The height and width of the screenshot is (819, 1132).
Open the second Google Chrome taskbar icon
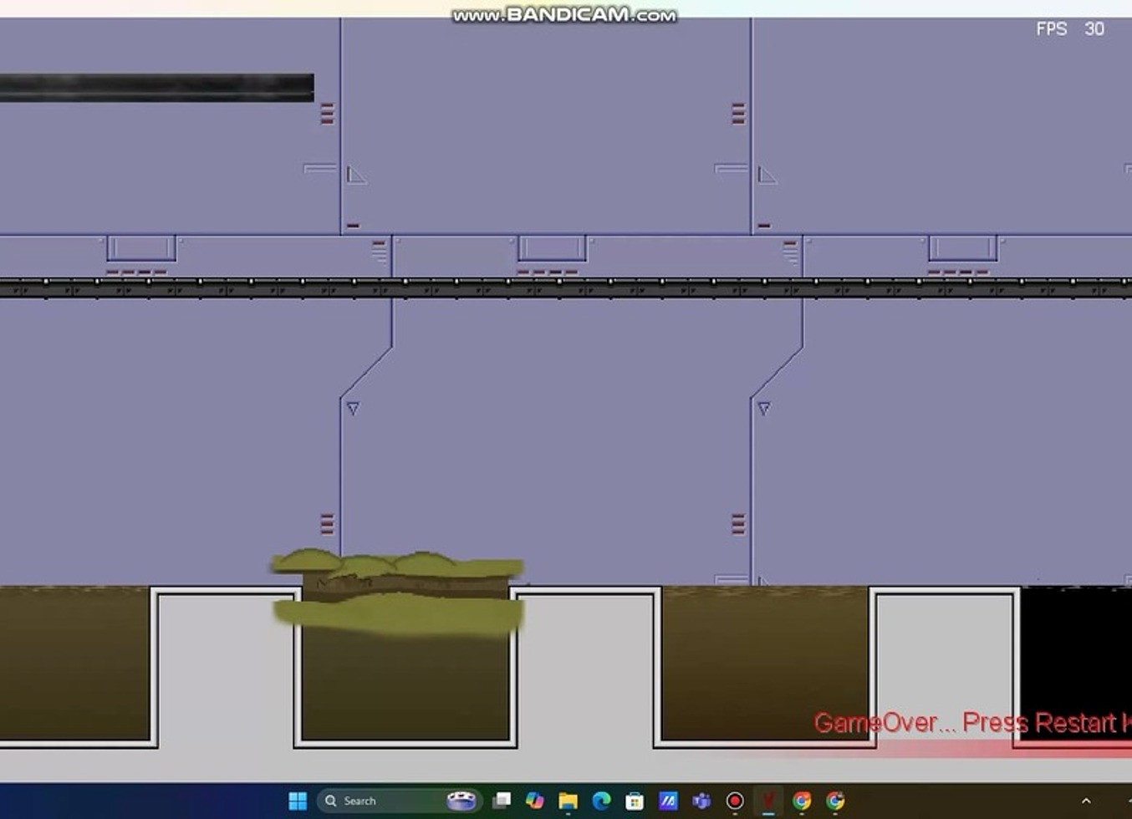[835, 801]
